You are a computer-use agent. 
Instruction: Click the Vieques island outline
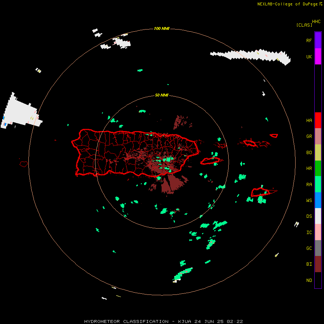[x=210, y=161]
